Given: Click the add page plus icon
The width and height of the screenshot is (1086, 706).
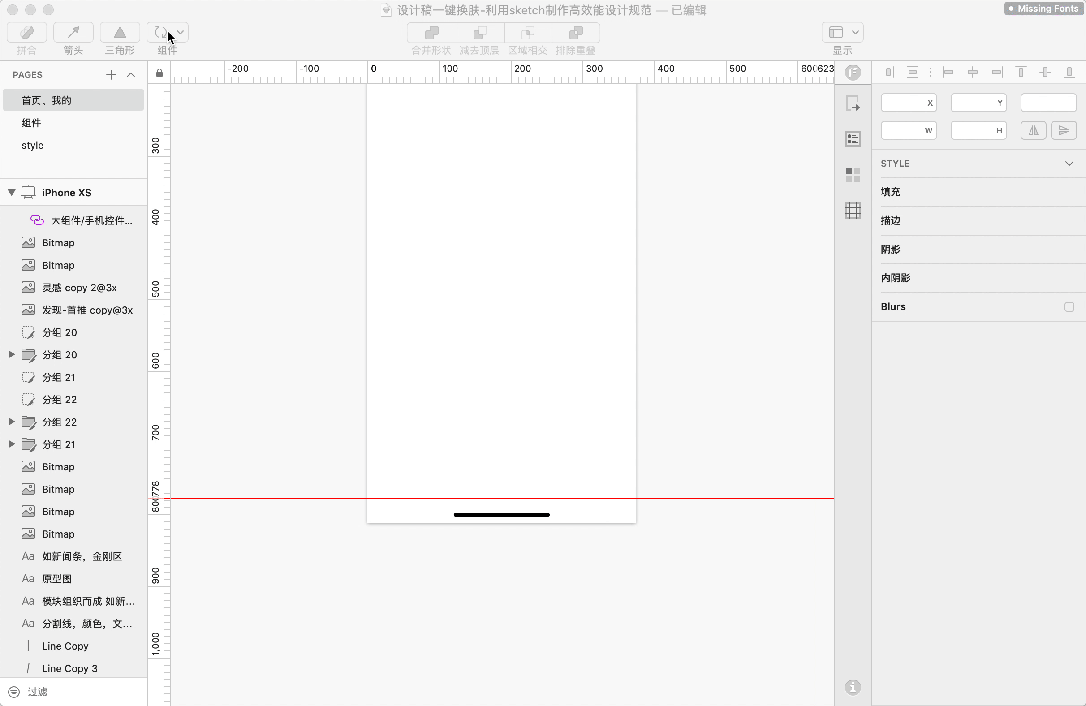Looking at the screenshot, I should (x=111, y=75).
